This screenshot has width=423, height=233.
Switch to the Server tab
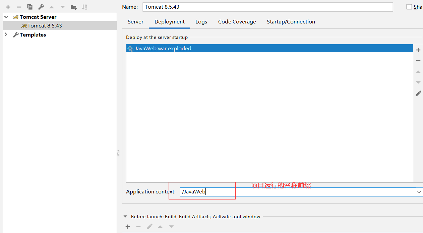click(135, 22)
